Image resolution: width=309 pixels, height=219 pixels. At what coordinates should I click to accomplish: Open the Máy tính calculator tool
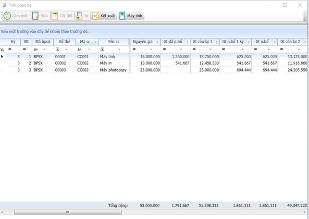pyautogui.click(x=122, y=16)
